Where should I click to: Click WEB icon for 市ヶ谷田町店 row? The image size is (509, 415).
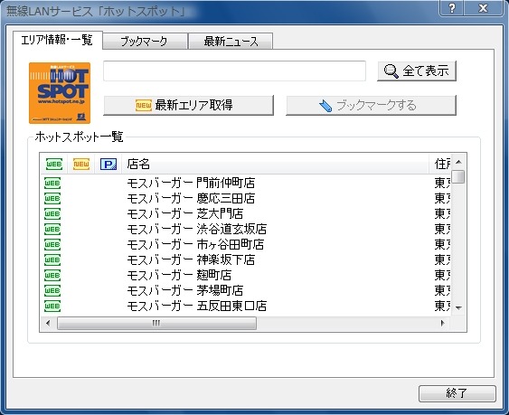point(52,244)
